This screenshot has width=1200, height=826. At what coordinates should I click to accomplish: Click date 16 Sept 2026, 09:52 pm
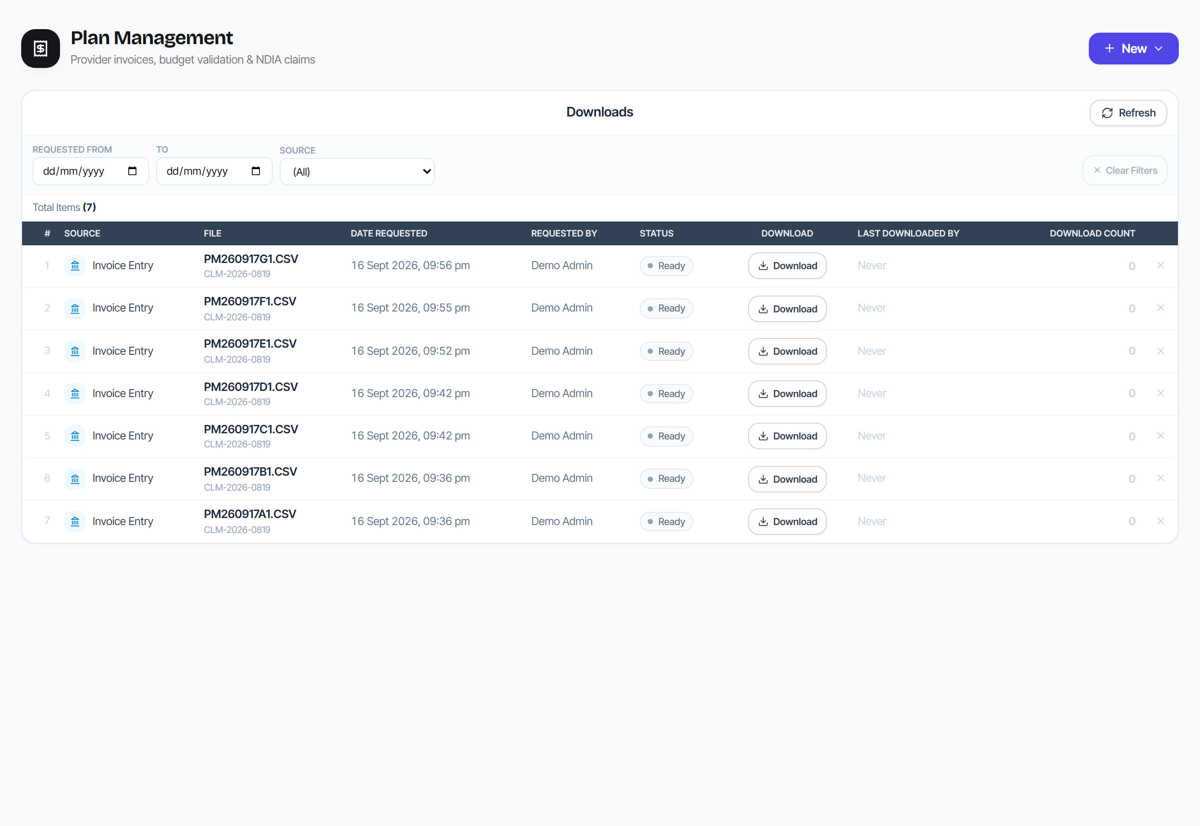pyautogui.click(x=411, y=351)
